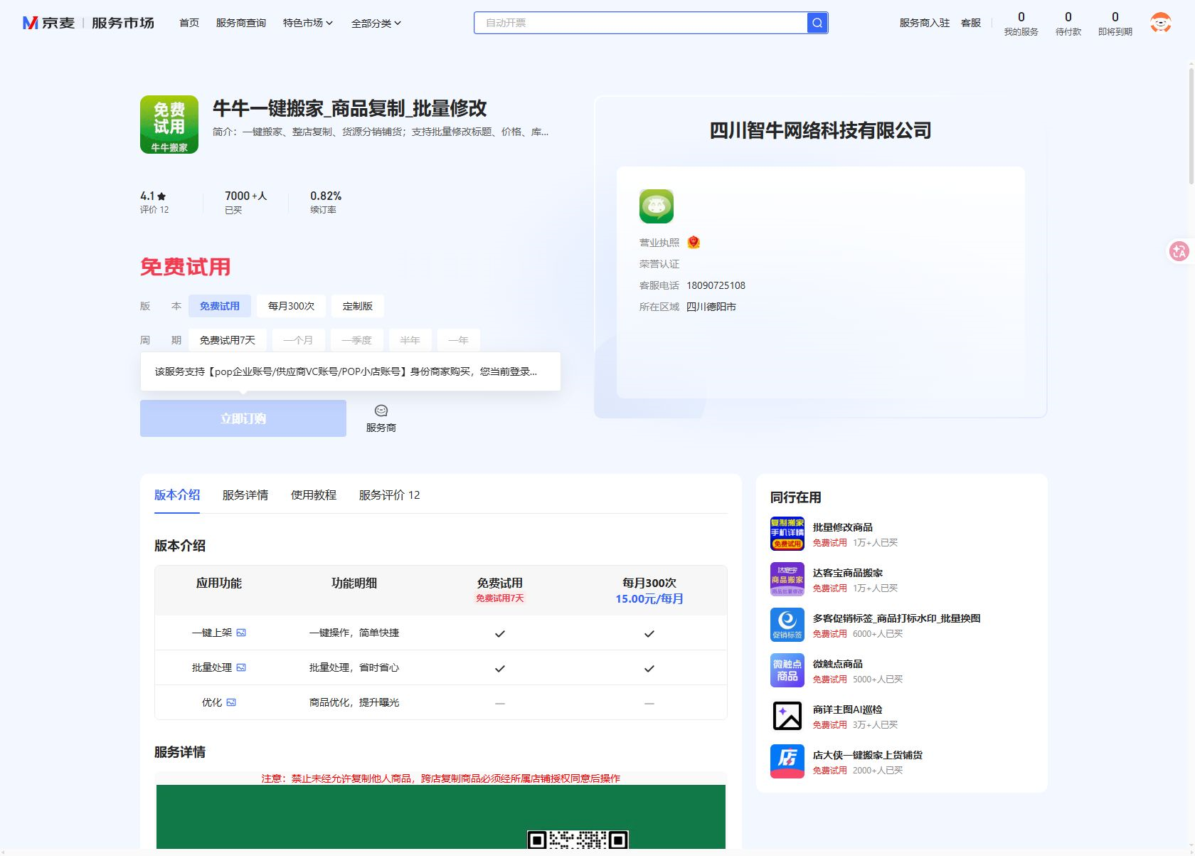Image resolution: width=1195 pixels, height=856 pixels.
Task: Open 店大侠一键搬家 app icon
Action: pos(787,761)
